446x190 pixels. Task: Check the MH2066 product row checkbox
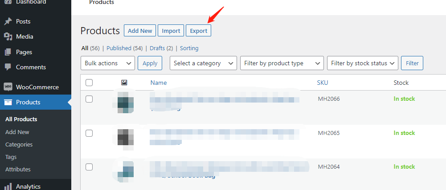89,99
